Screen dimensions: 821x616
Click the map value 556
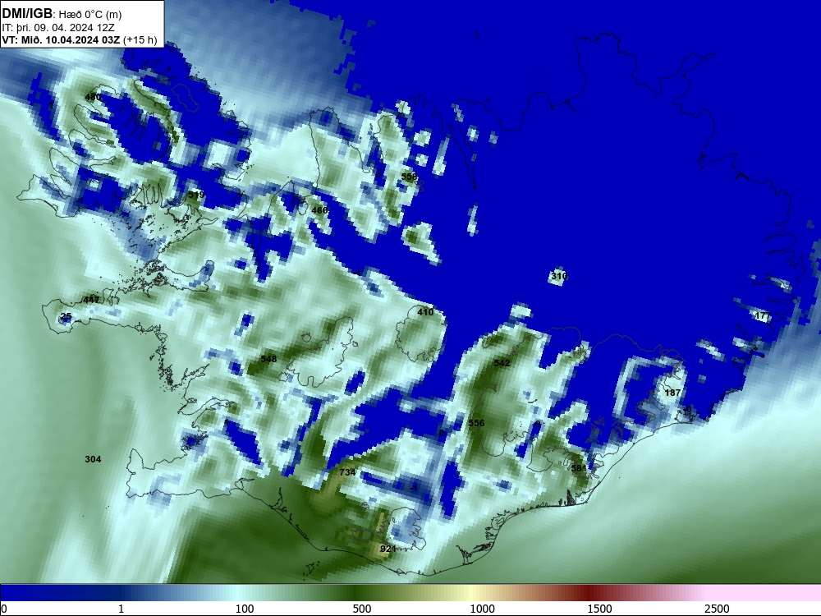(476, 423)
